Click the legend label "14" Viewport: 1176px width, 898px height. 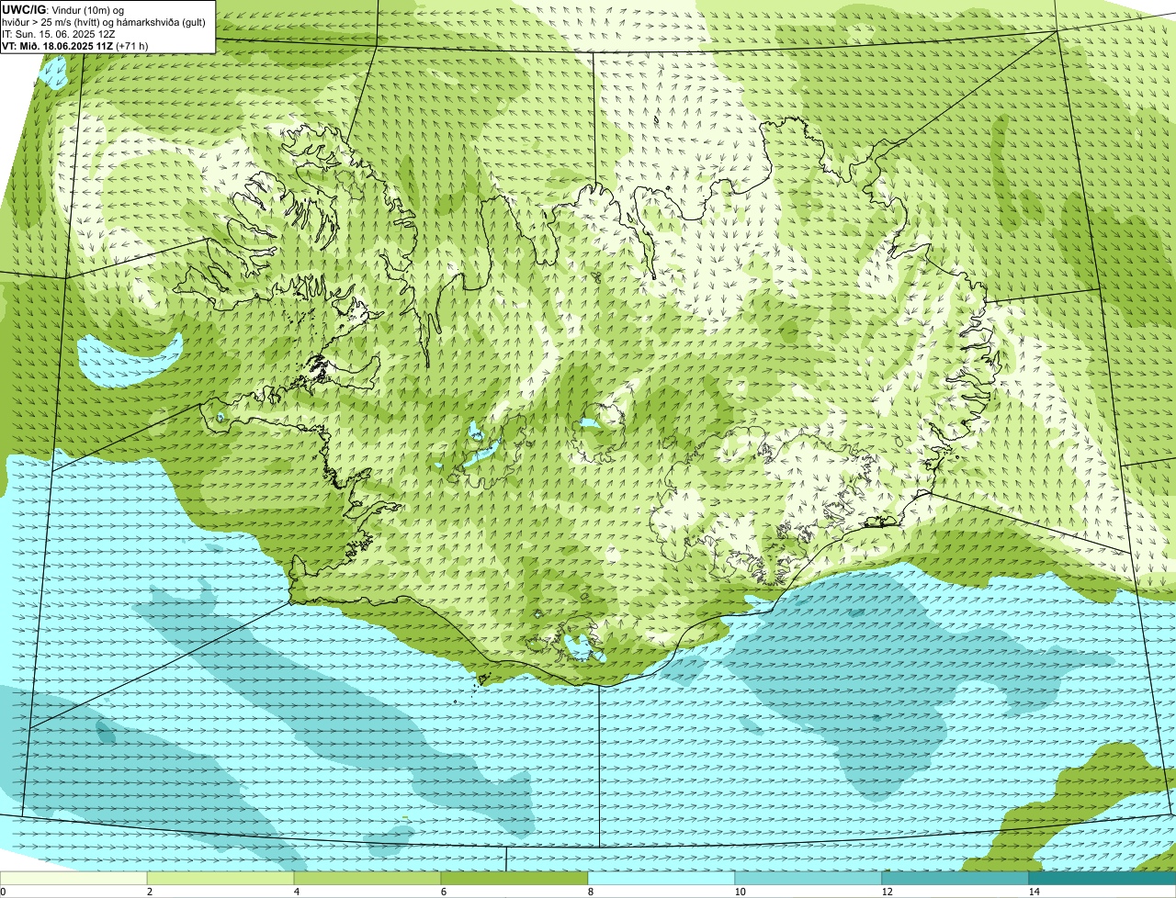1034,892
